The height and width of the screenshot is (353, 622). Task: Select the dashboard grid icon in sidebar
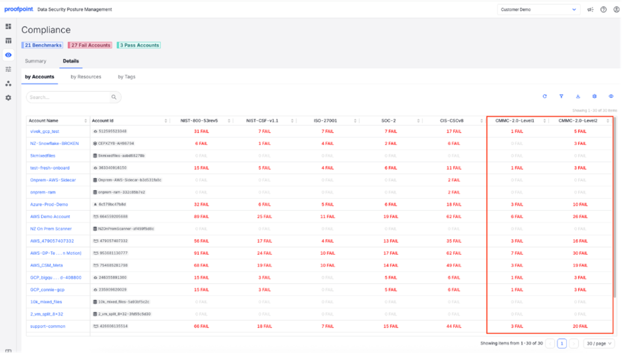click(8, 25)
